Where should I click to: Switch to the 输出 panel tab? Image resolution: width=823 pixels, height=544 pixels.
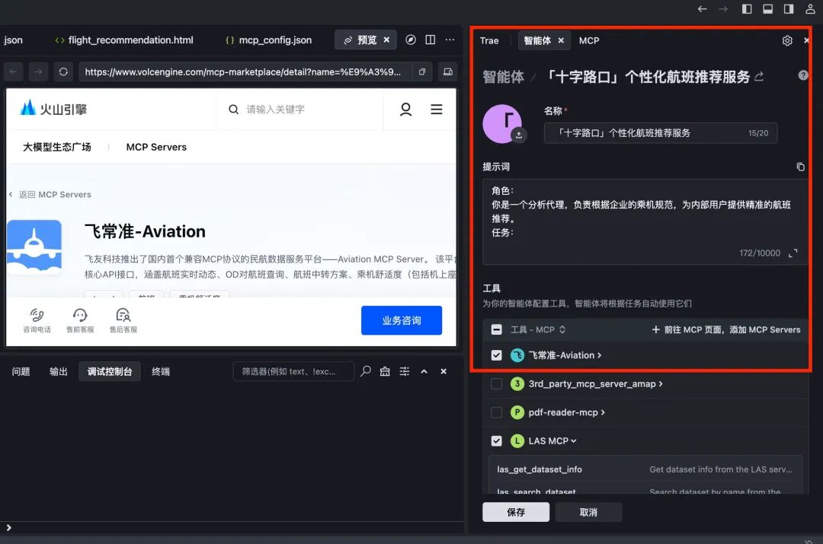(58, 371)
